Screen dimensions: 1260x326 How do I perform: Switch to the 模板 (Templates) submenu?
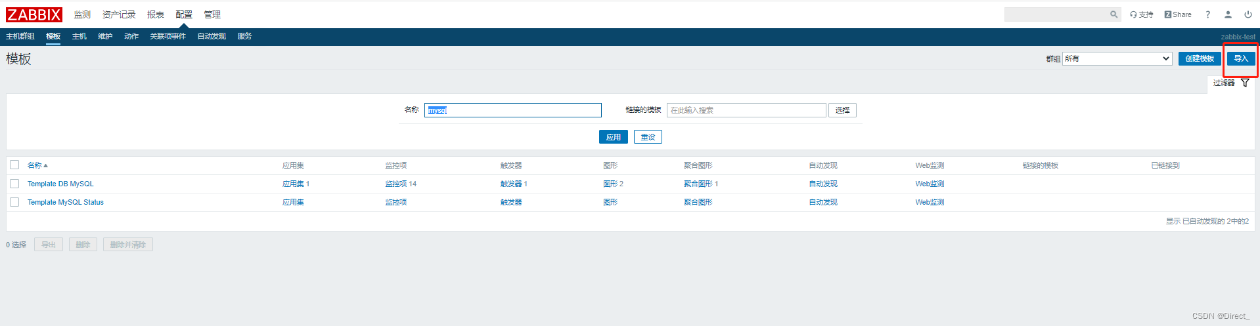point(53,36)
